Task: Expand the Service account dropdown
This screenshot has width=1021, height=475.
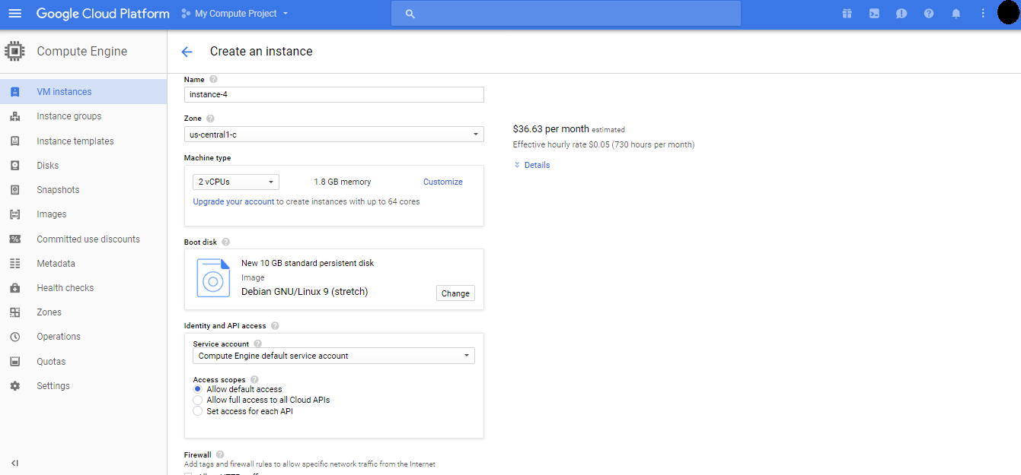Action: 333,356
